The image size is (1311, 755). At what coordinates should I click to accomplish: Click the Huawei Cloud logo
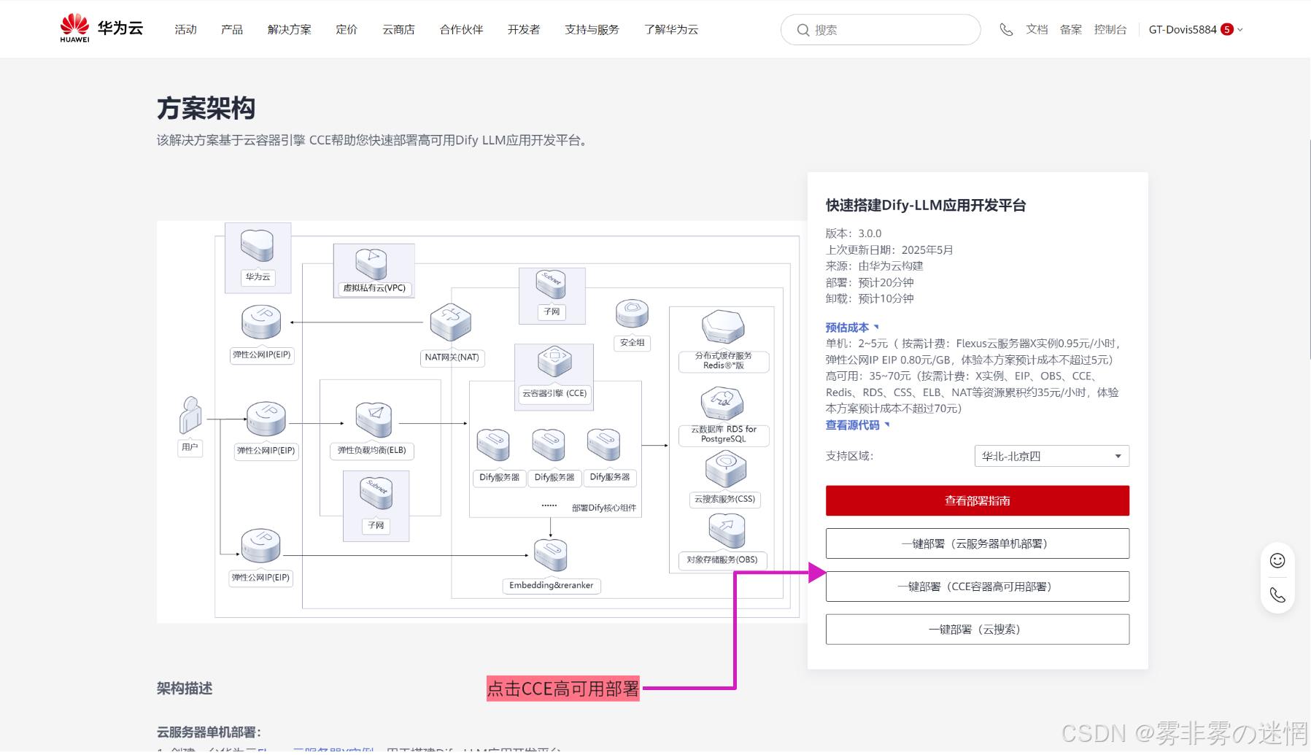pos(101,28)
